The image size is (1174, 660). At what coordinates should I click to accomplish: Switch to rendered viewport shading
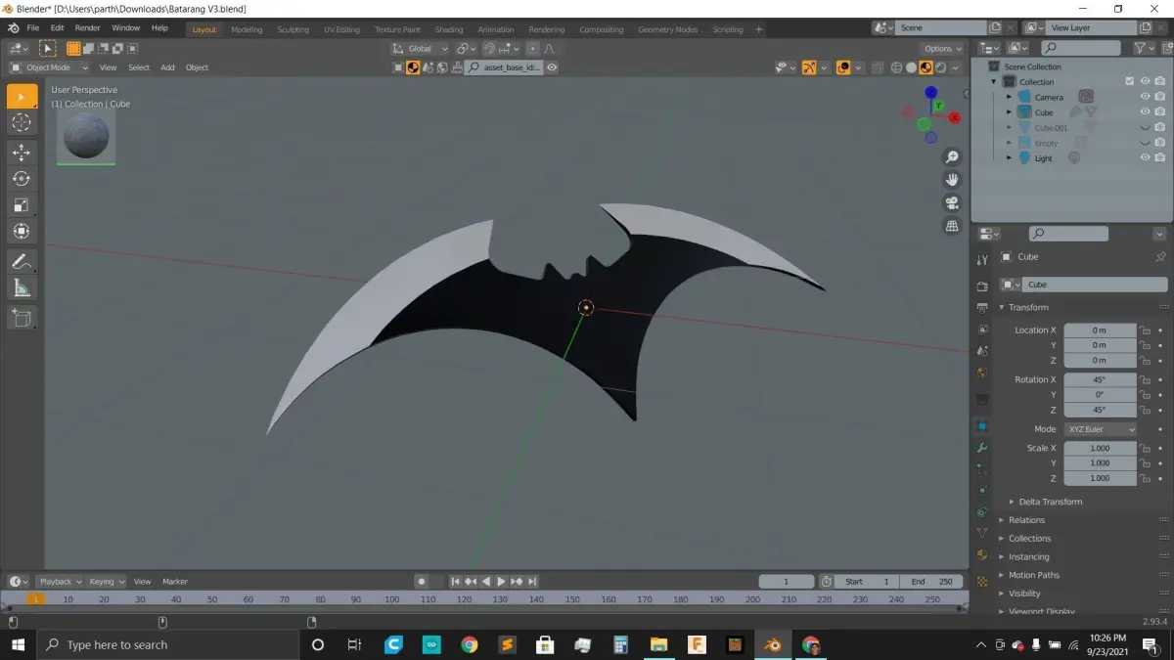pyautogui.click(x=940, y=67)
